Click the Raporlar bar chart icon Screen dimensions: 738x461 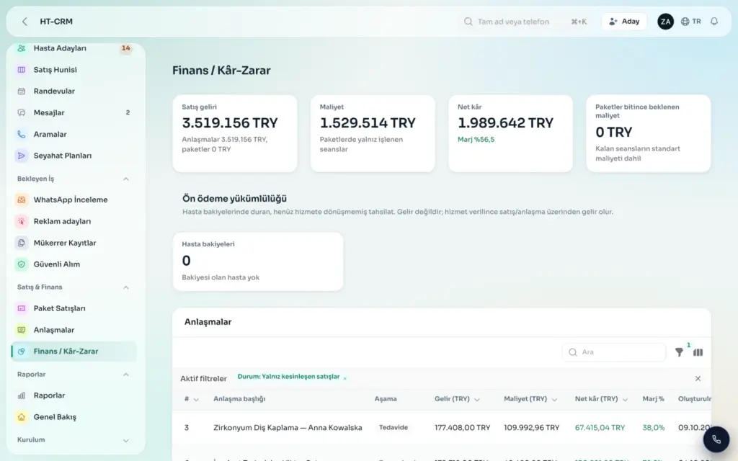[x=21, y=395]
